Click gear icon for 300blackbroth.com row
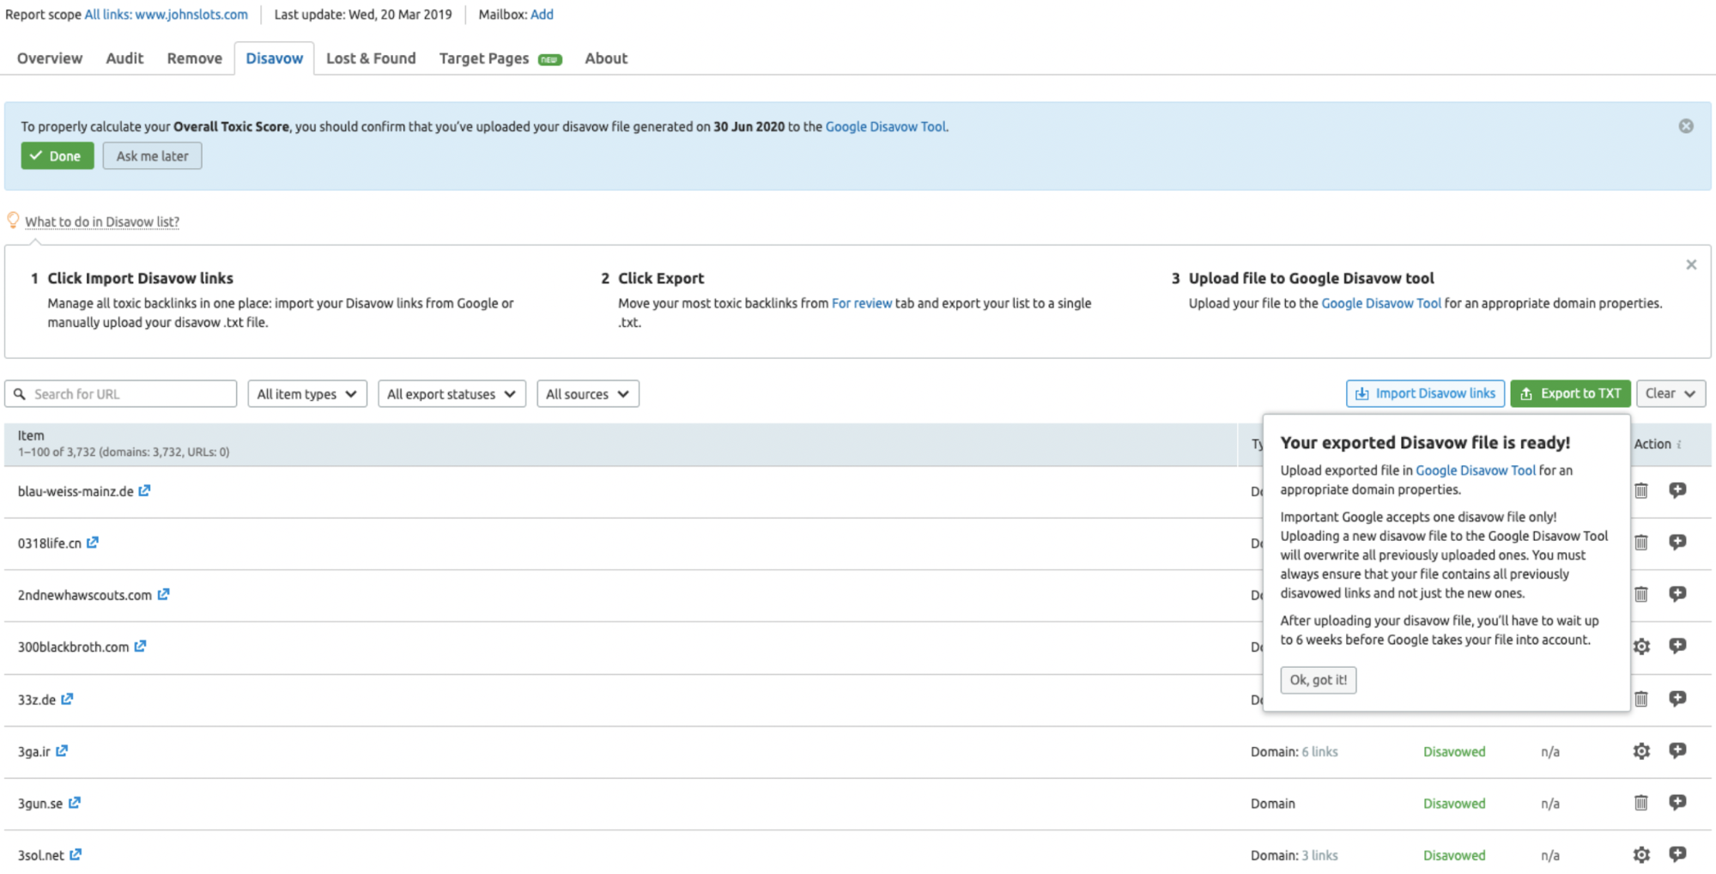Image resolution: width=1716 pixels, height=874 pixels. click(1640, 646)
